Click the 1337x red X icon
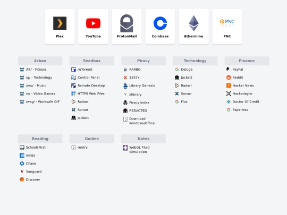This screenshot has width=287, height=215. click(x=125, y=78)
